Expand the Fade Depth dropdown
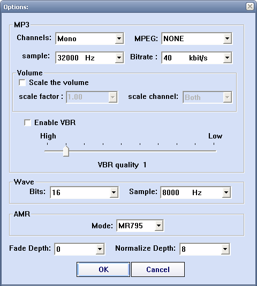The image size is (257, 286). [80, 249]
